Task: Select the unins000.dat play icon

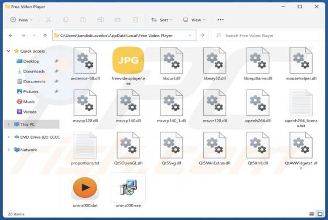Action: (x=85, y=187)
